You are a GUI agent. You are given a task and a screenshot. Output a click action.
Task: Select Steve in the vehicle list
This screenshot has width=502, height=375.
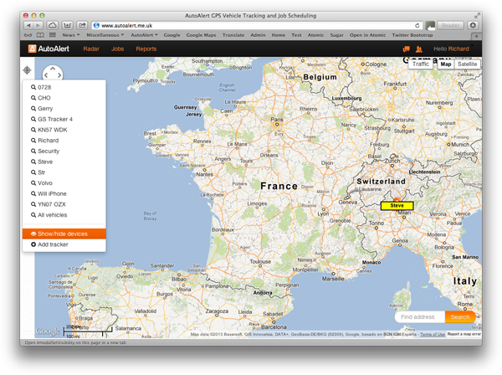[64, 162]
